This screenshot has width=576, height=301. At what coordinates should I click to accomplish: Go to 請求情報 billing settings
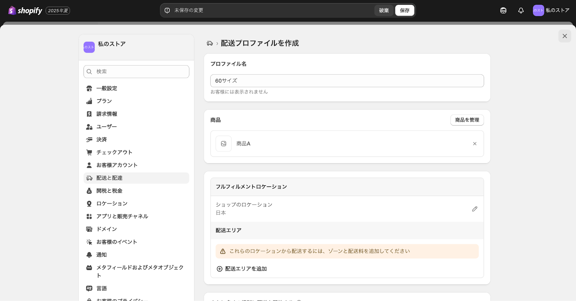pyautogui.click(x=136, y=114)
